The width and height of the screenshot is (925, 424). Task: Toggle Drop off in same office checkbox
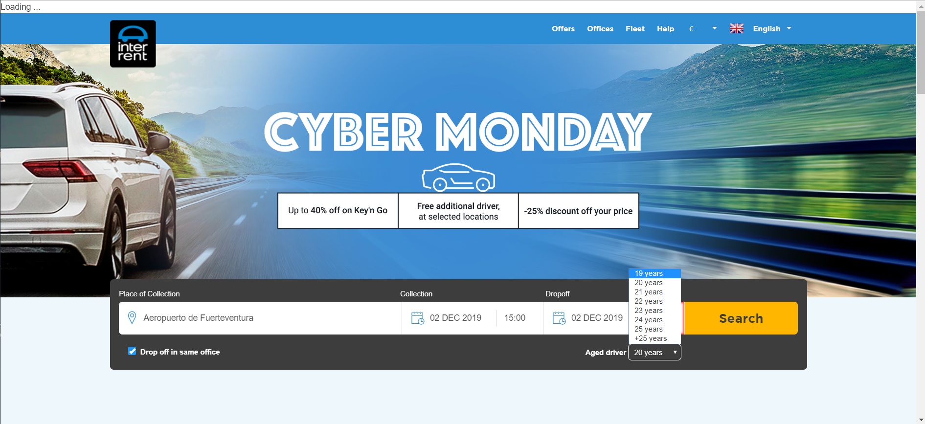tap(132, 351)
